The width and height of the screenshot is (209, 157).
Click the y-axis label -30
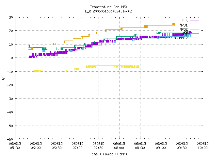pos(10,99)
